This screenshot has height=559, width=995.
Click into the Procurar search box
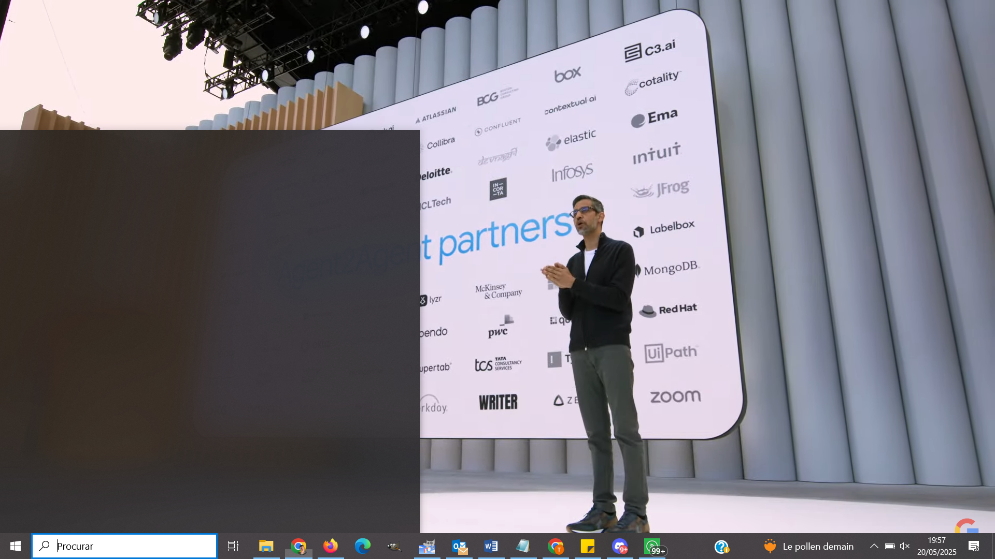[x=124, y=546]
